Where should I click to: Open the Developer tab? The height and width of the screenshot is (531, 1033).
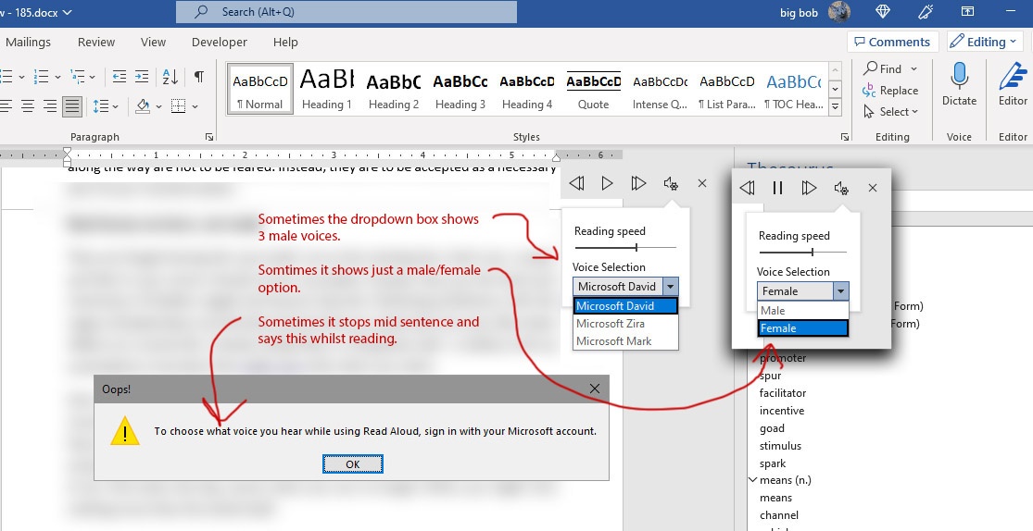[220, 43]
